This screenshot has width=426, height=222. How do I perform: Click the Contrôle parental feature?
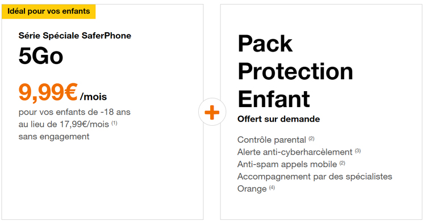tap(272, 140)
